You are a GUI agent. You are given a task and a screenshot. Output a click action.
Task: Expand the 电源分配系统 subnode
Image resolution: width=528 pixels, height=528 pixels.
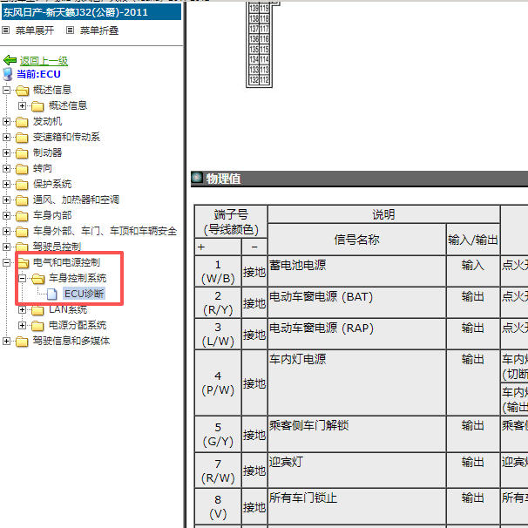(x=22, y=325)
